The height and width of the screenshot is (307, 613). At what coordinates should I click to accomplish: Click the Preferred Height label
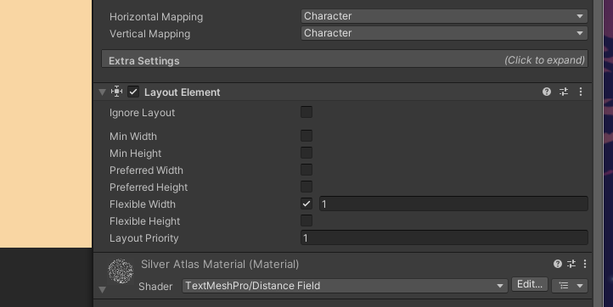149,187
